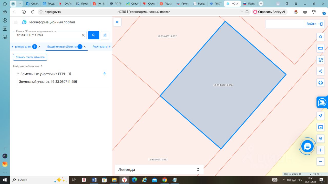Image resolution: width=328 pixels, height=184 pixels.
Task: Click parcel label 16:33:080711:557 on map
Action: (x=167, y=36)
